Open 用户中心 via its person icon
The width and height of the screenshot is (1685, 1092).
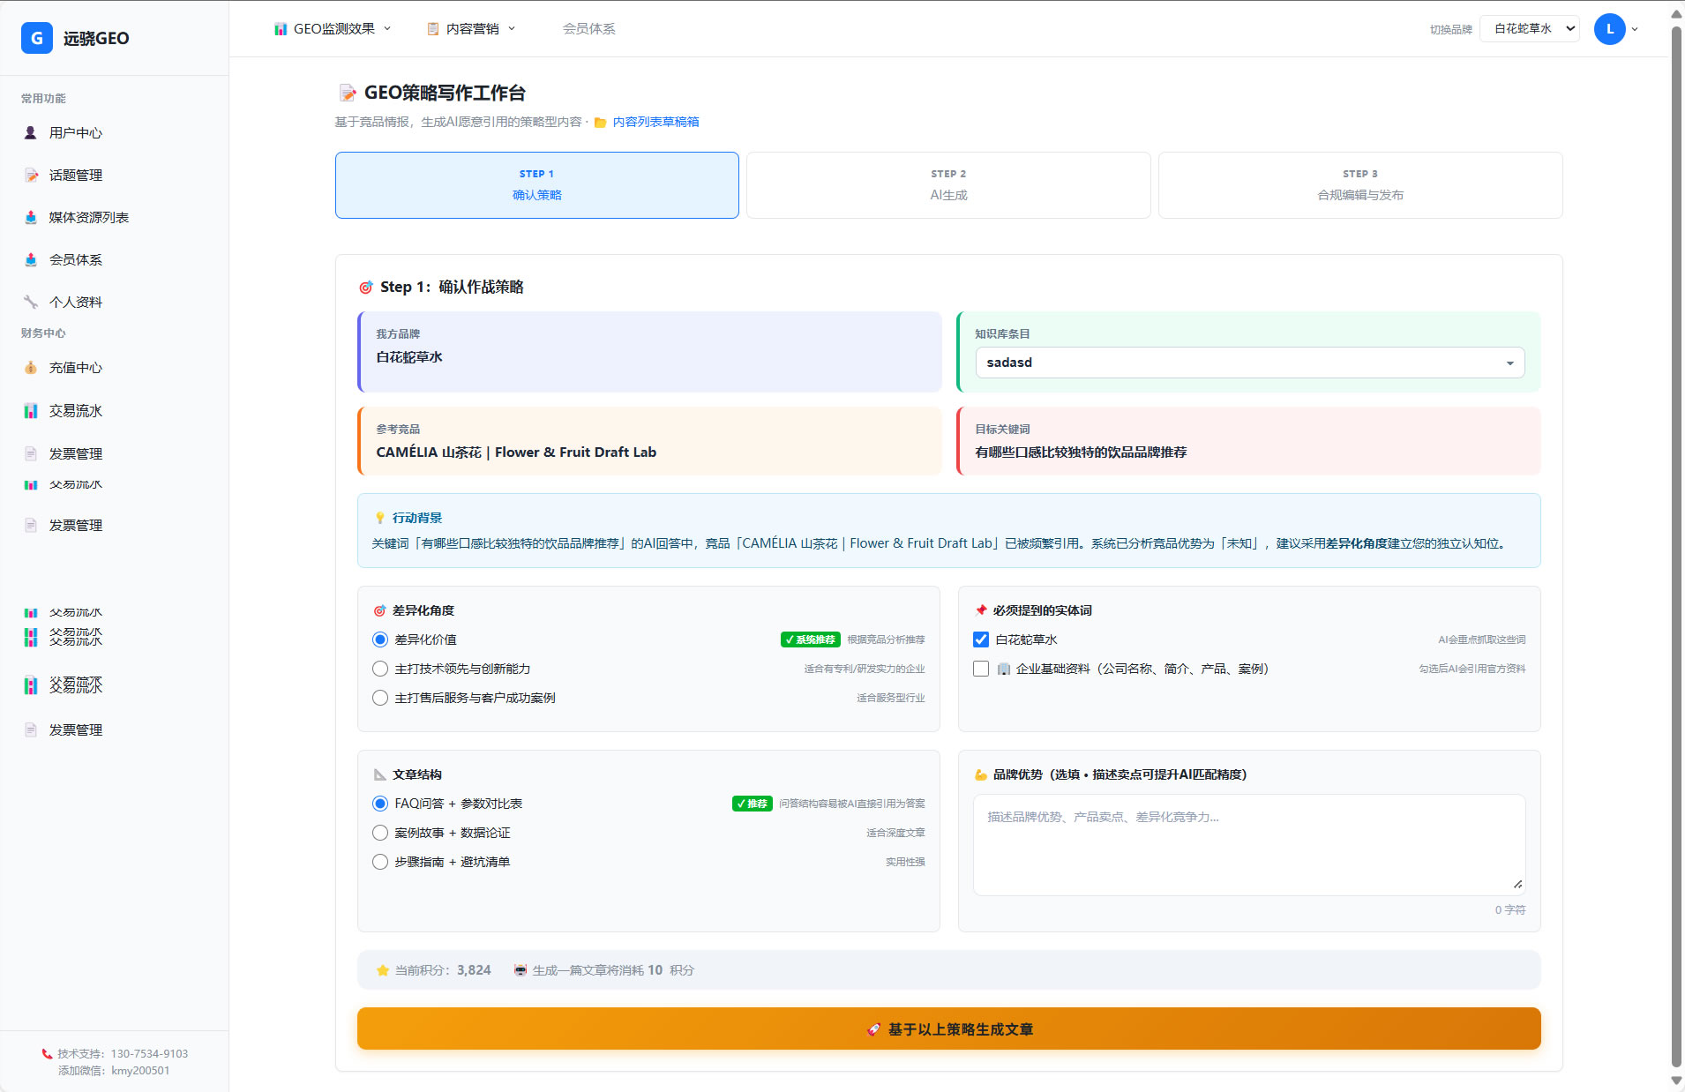(31, 132)
